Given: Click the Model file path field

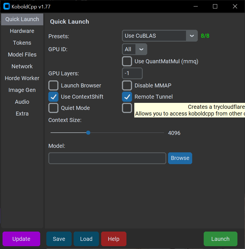Looking at the screenshot, I should [x=107, y=158].
